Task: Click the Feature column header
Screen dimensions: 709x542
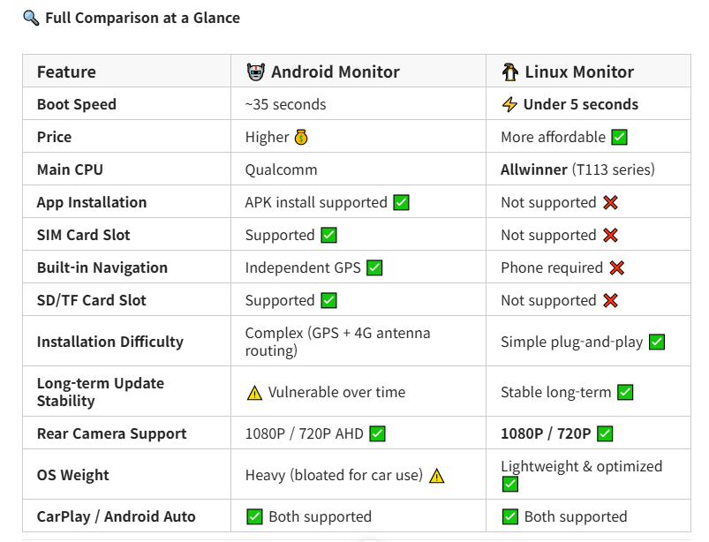Action: [66, 72]
